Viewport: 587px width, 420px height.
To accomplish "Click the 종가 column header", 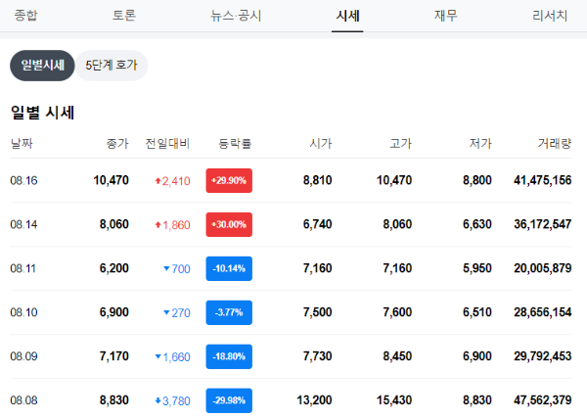I will 117,143.
